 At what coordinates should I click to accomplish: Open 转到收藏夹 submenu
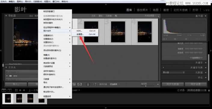click(55, 23)
